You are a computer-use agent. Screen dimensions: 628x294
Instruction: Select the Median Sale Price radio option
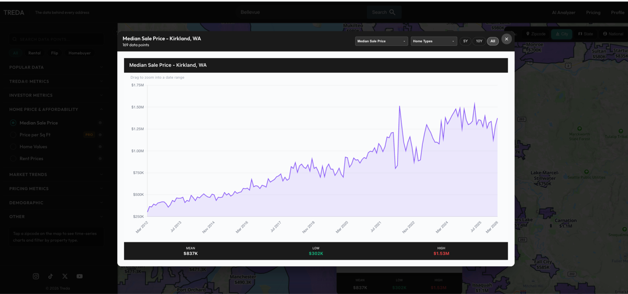(13, 123)
